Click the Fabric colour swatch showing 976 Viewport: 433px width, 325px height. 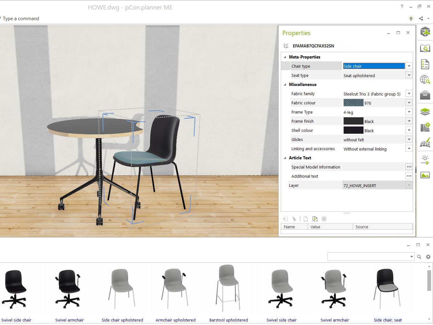pyautogui.click(x=353, y=102)
